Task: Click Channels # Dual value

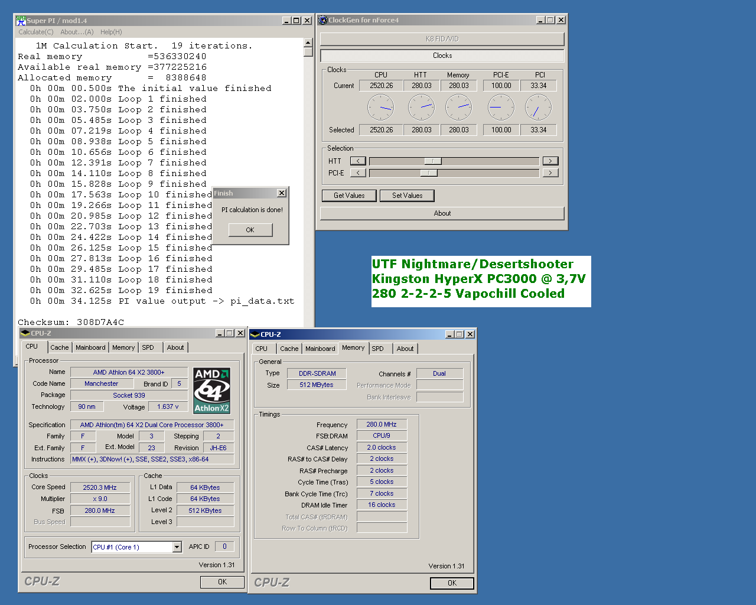Action: pos(439,373)
